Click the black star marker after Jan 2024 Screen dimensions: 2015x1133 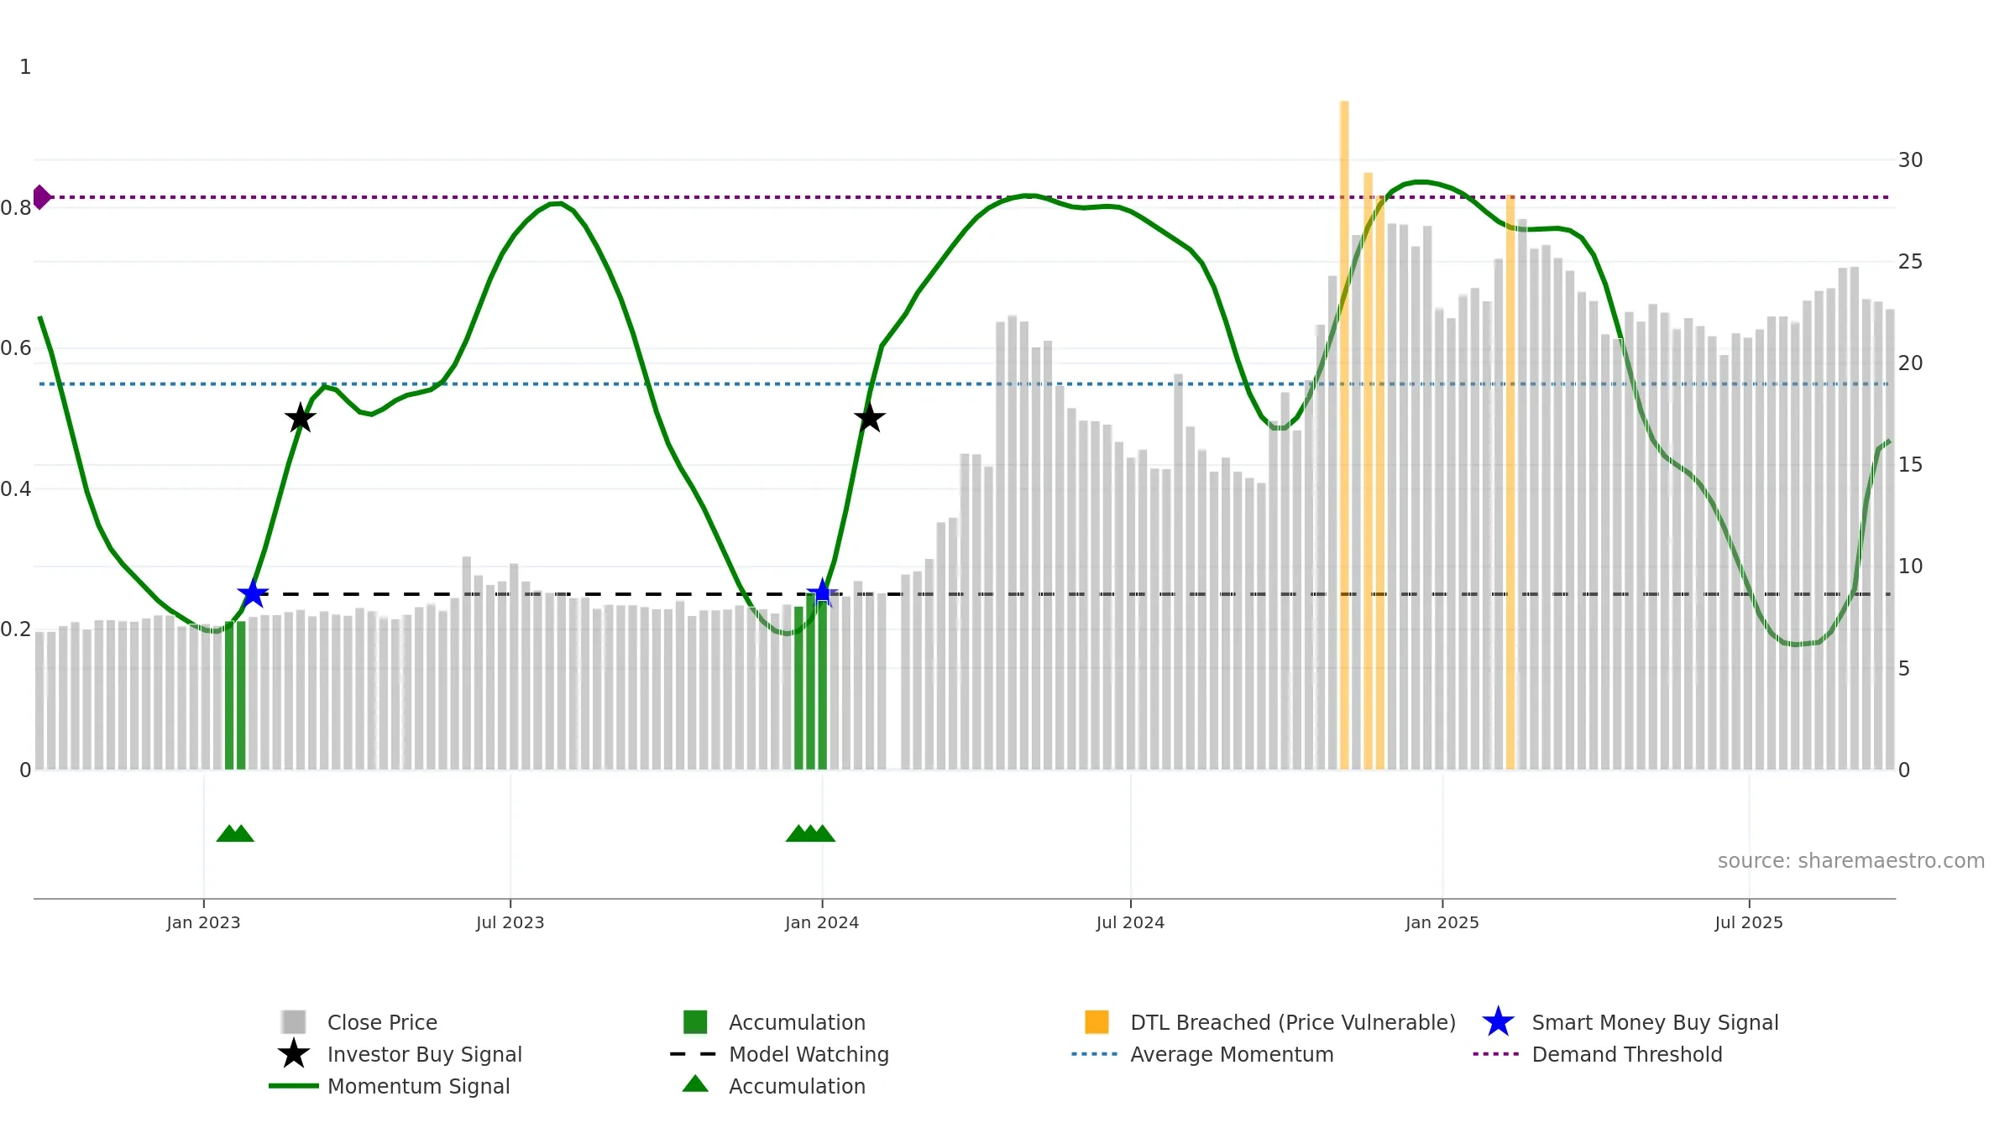[870, 417]
